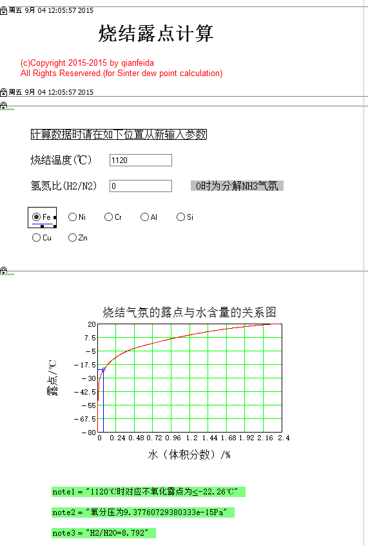Select the note1 dew point result line
The height and width of the screenshot is (546, 368).
point(148,492)
